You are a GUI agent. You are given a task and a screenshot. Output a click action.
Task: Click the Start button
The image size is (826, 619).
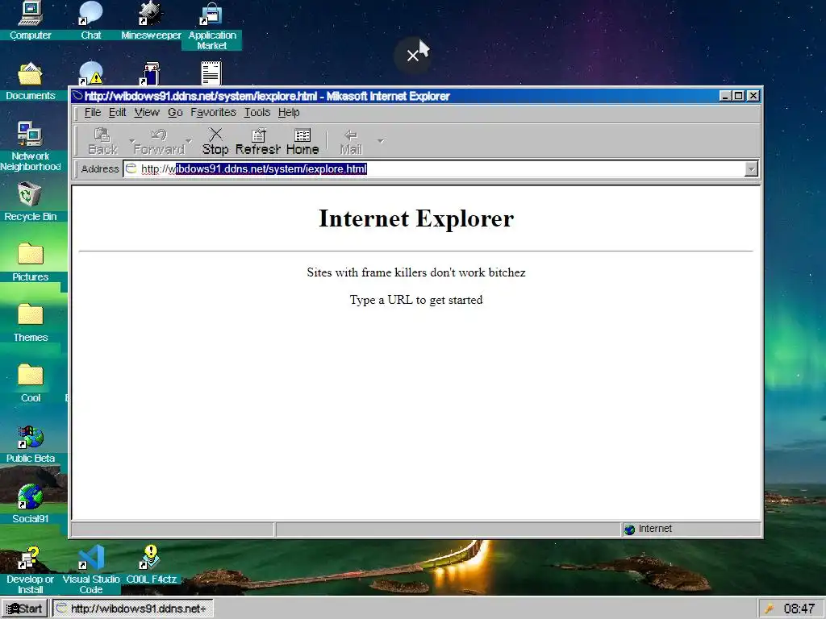tap(25, 609)
